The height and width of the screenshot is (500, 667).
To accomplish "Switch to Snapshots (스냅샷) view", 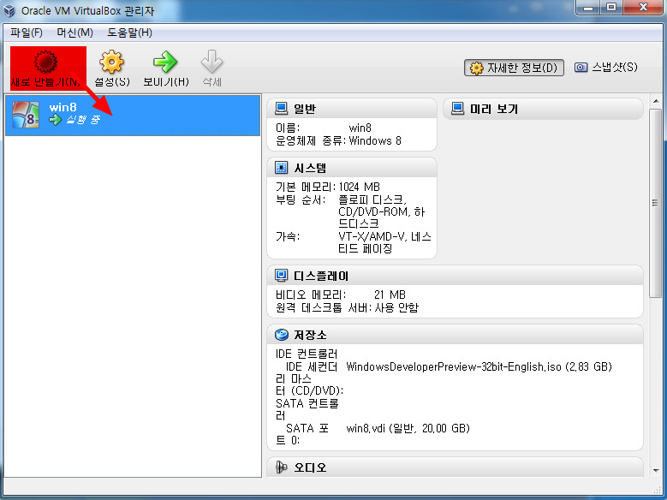I will (x=605, y=68).
